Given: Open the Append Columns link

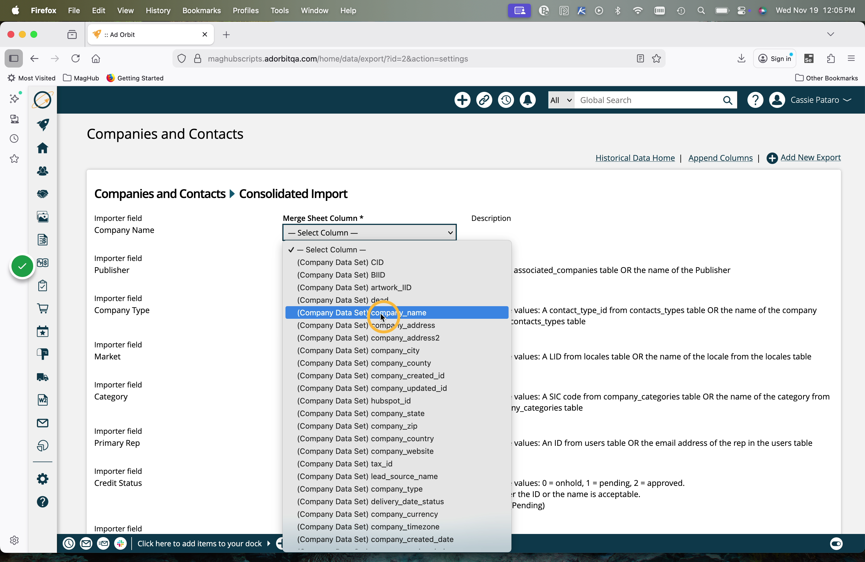Looking at the screenshot, I should coord(720,158).
